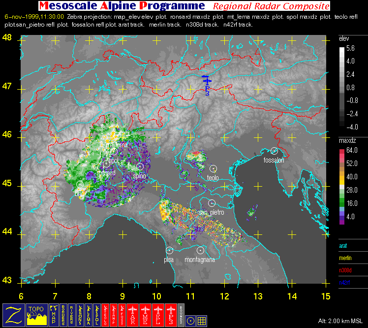
Task: Click the red TEOLO radar icon
Action: click(105, 315)
